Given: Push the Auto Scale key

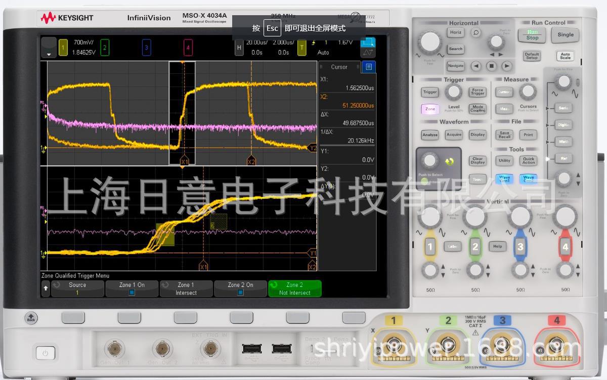Looking at the screenshot, I should tap(565, 56).
